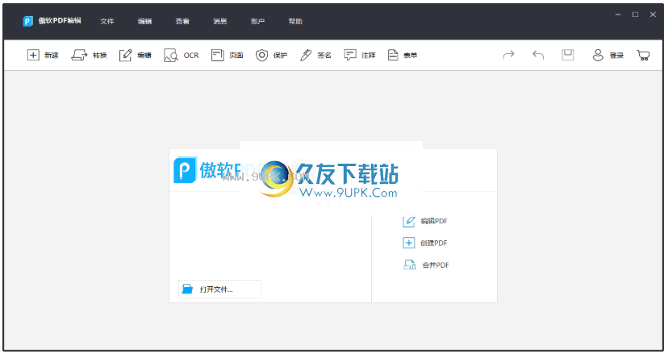Open the Account (账户) menu
The image size is (664, 358).
click(257, 21)
